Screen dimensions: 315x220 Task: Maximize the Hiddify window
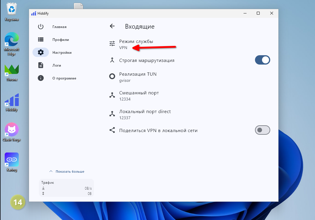click(x=258, y=13)
